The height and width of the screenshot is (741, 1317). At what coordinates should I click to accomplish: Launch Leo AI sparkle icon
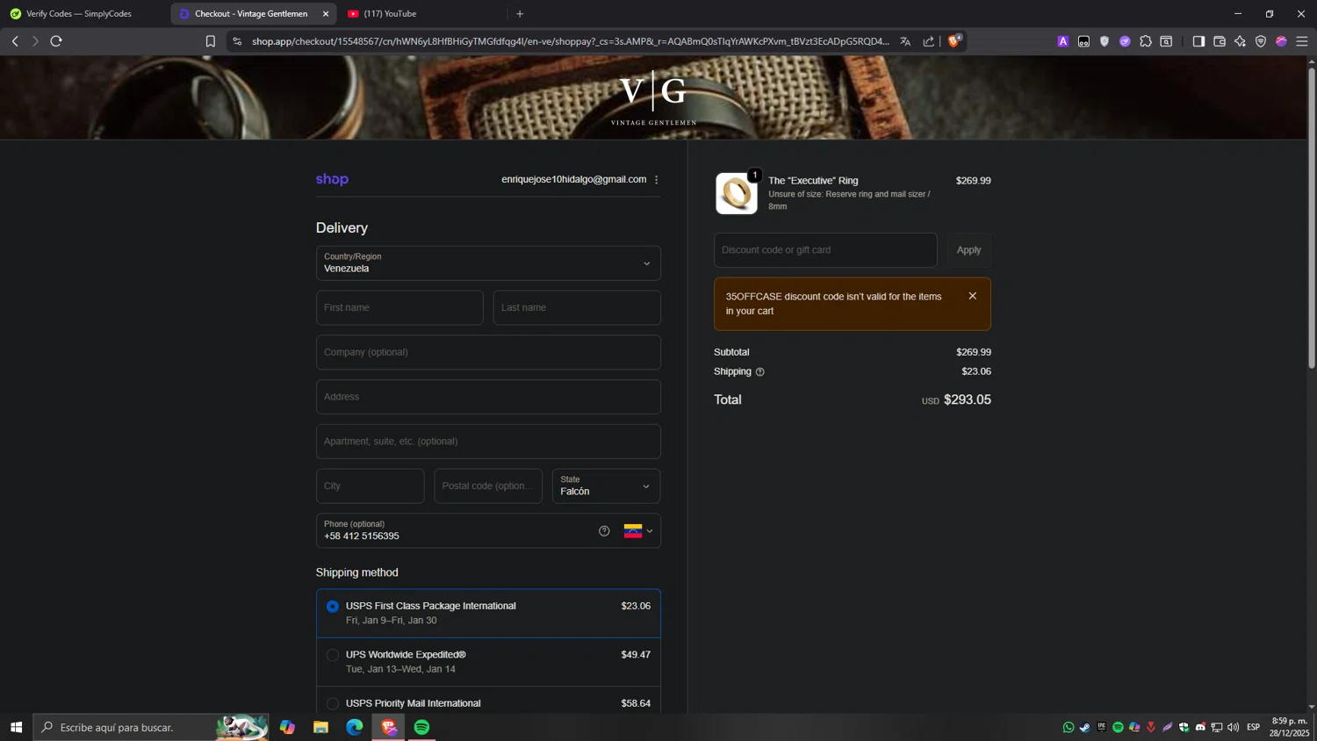tap(1240, 41)
